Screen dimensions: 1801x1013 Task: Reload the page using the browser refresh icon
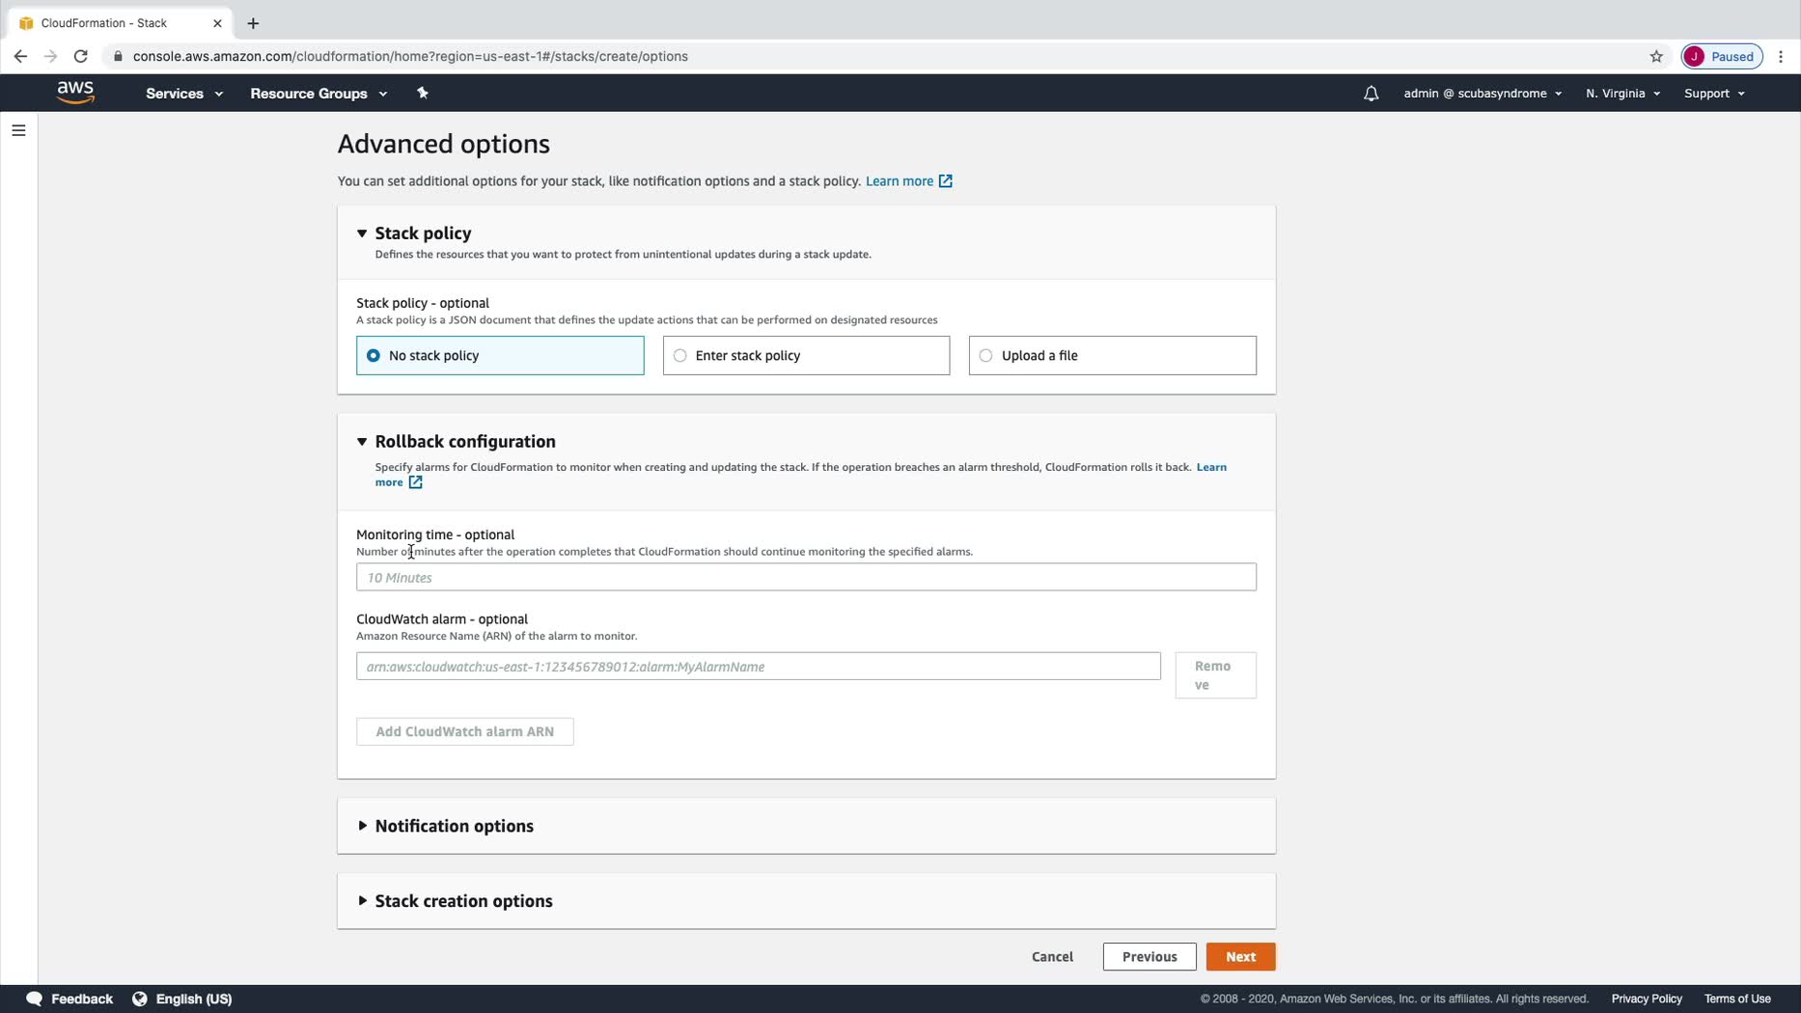click(x=81, y=56)
